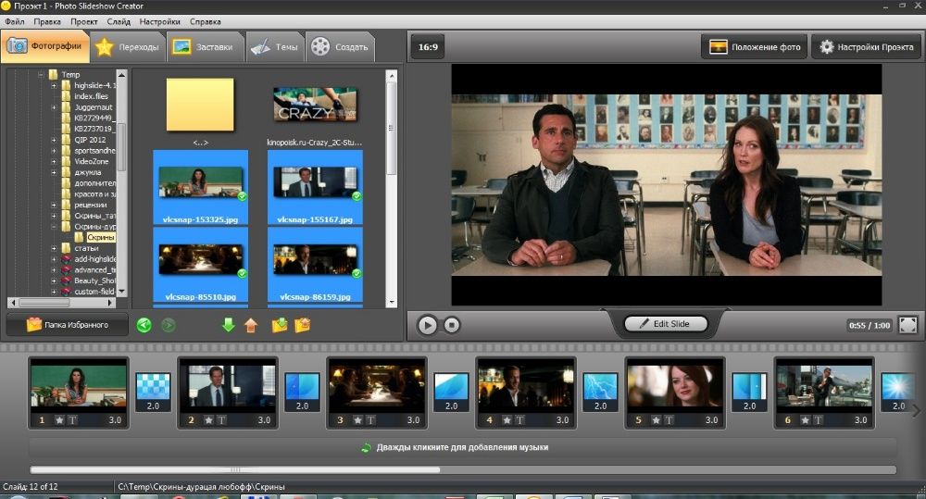The height and width of the screenshot is (499, 926).
Task: Click music bar Дважды кликните для добавления музыки
Action: click(x=462, y=448)
